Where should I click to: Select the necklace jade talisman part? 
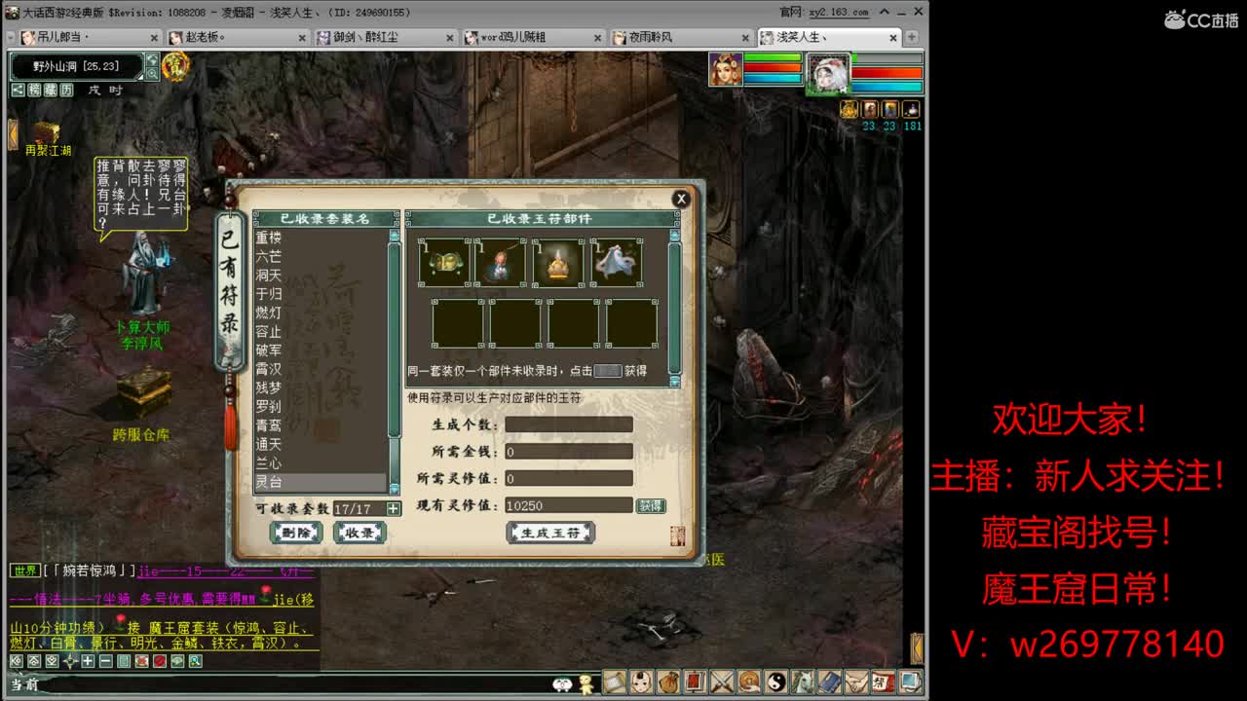(501, 263)
